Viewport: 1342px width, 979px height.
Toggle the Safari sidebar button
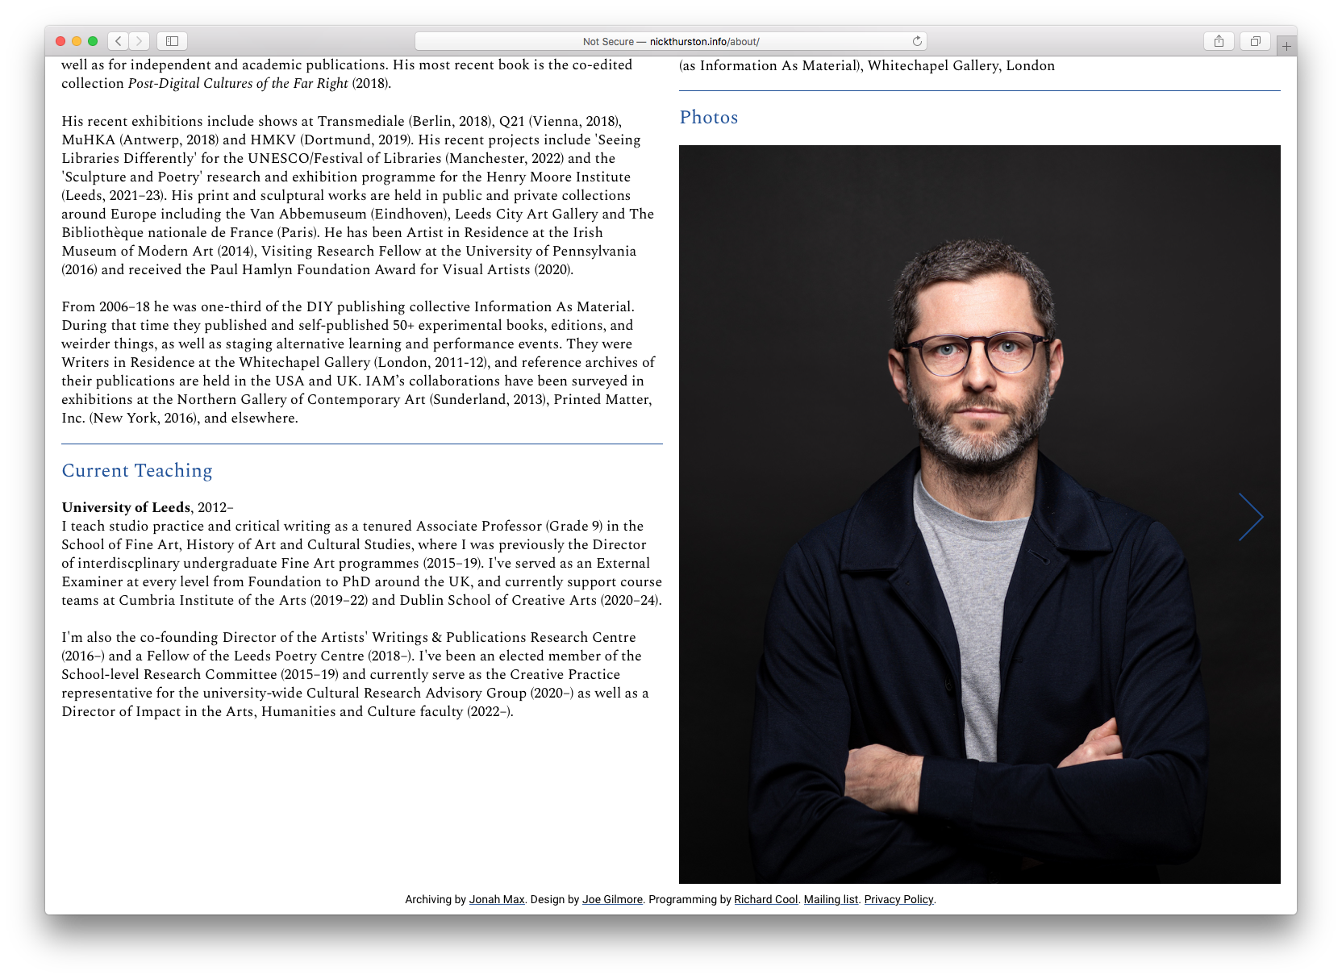[x=172, y=41]
